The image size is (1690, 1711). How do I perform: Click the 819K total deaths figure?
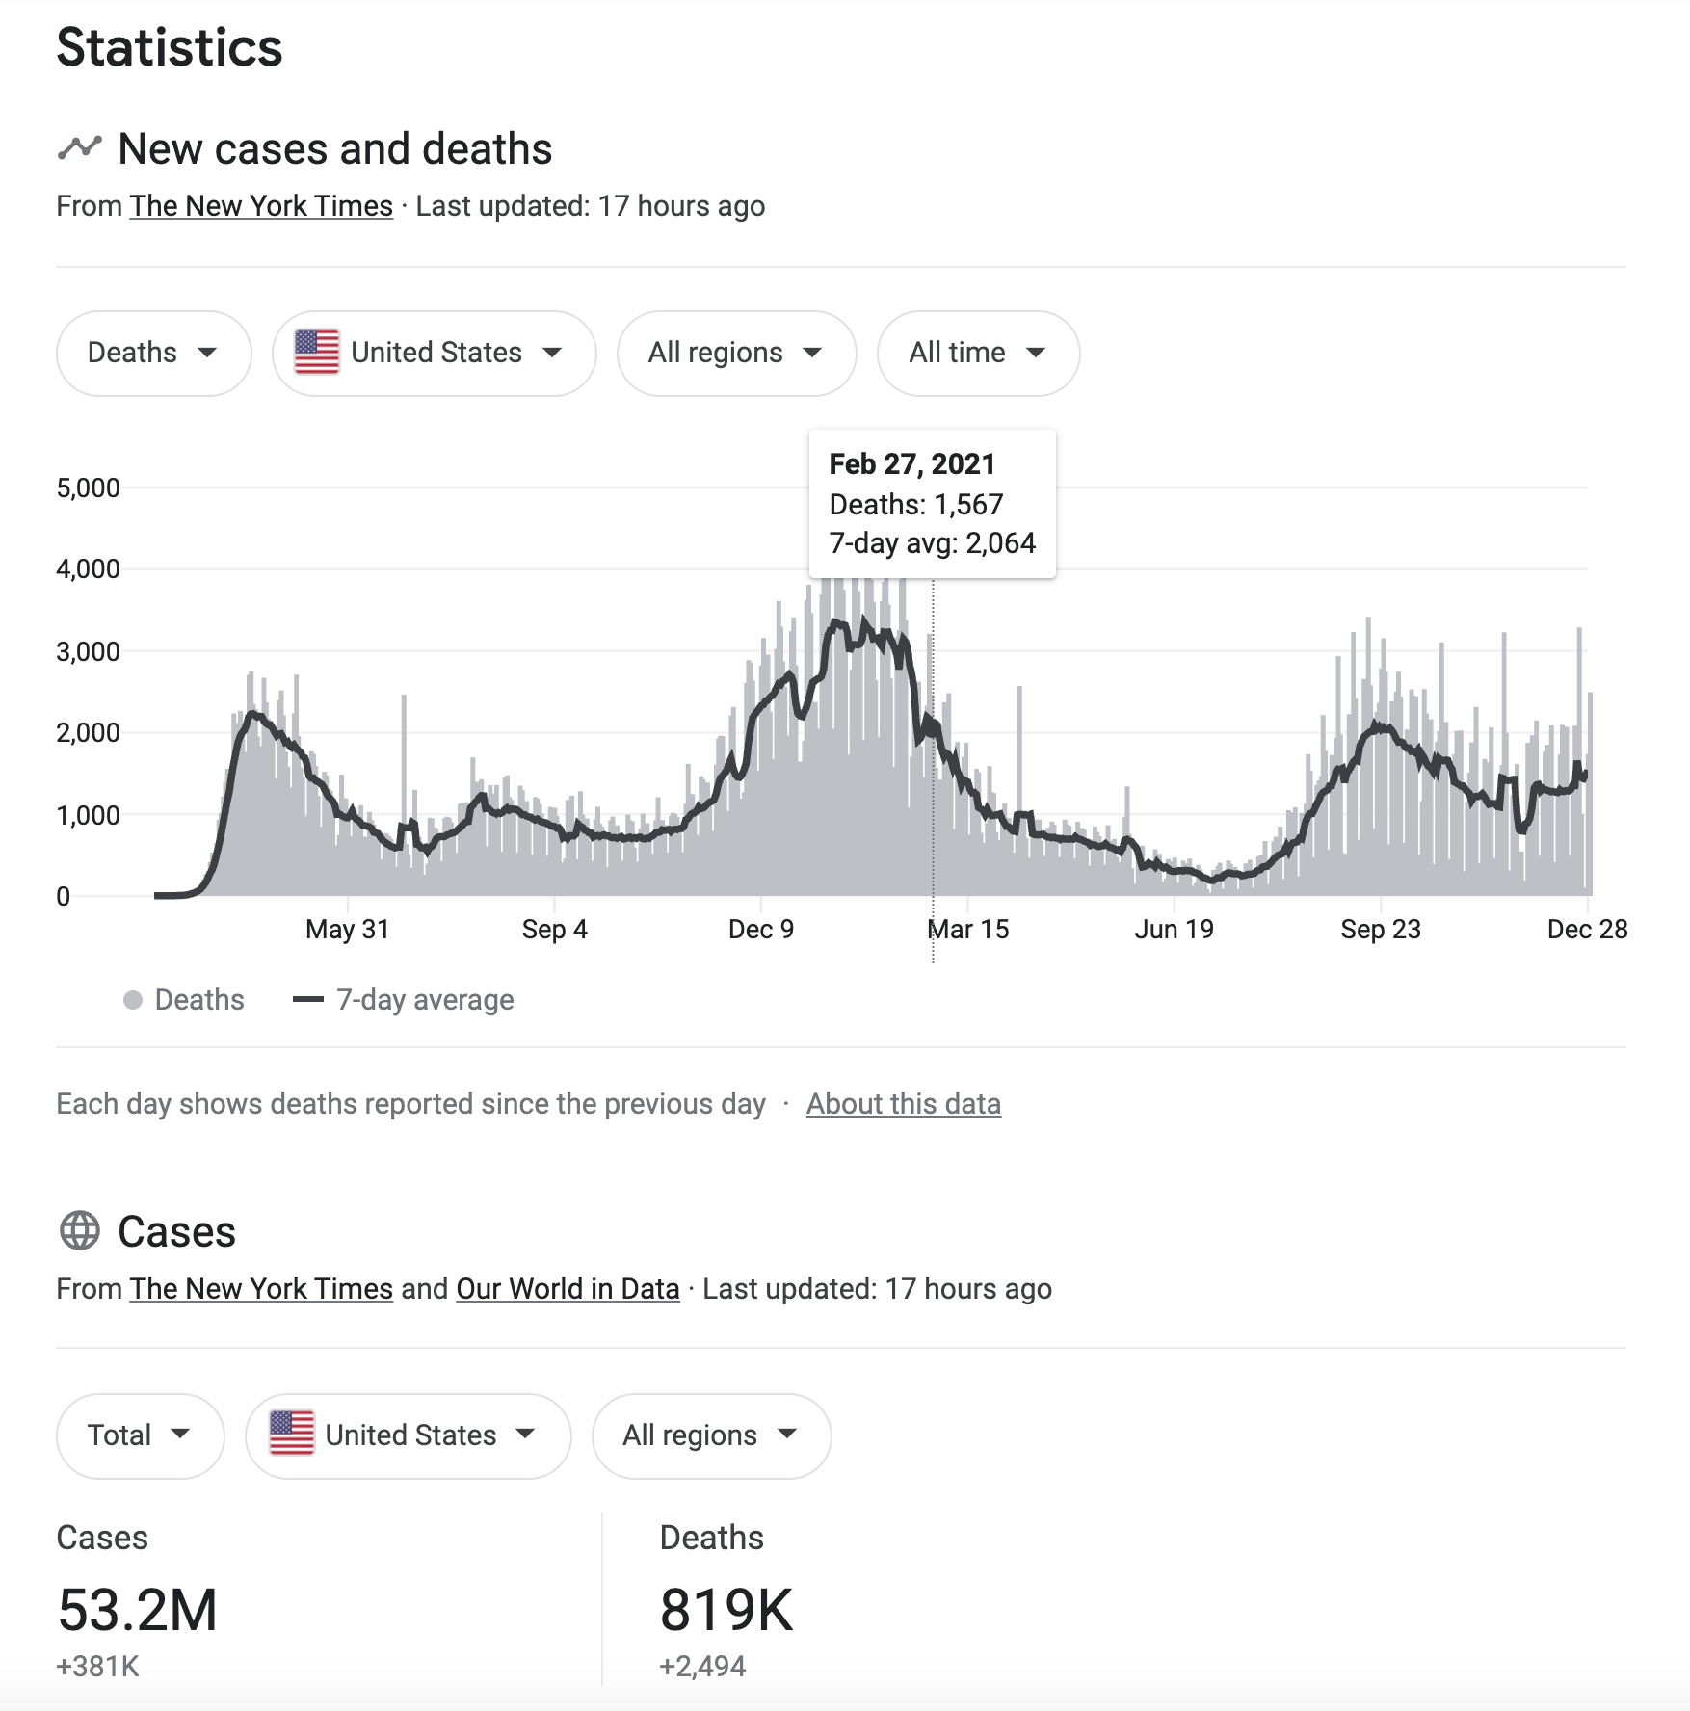pos(726,1610)
